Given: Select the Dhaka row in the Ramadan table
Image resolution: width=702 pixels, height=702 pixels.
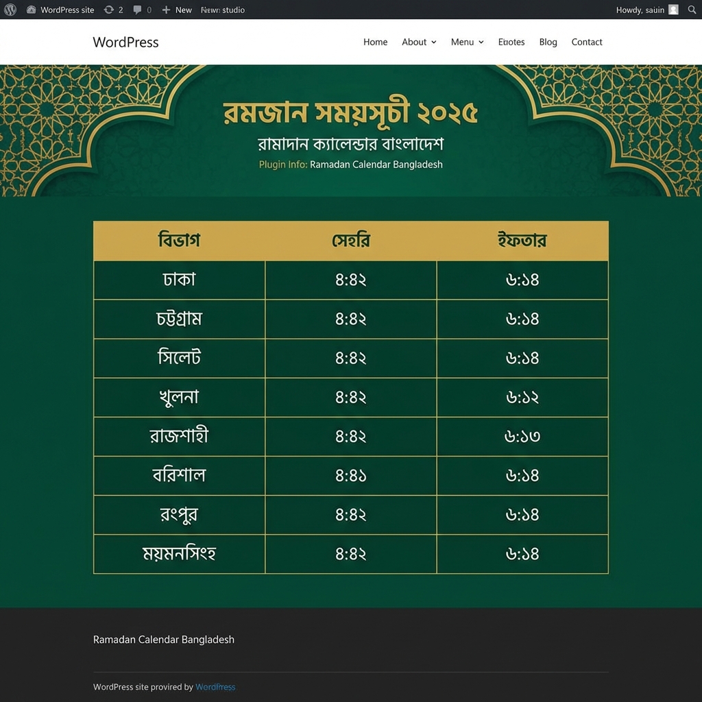Looking at the screenshot, I should [178, 279].
